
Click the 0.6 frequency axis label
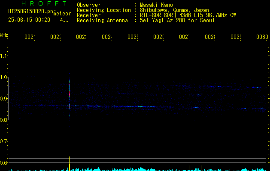(x=3, y=162)
